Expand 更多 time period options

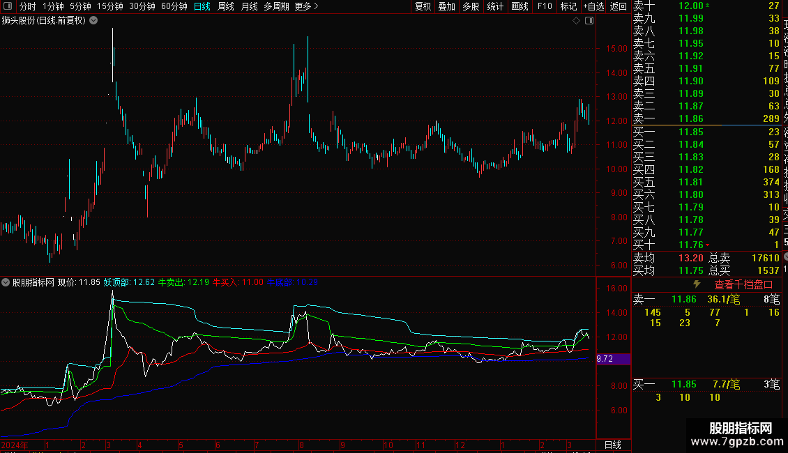[x=306, y=6]
